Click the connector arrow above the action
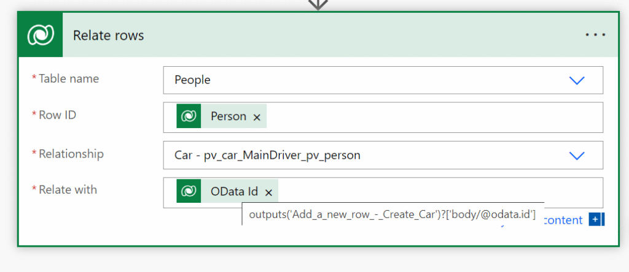The height and width of the screenshot is (272, 629). pyautogui.click(x=318, y=5)
